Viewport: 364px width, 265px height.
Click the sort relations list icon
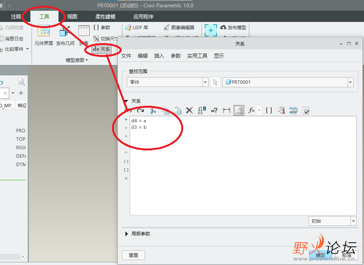(x=294, y=110)
